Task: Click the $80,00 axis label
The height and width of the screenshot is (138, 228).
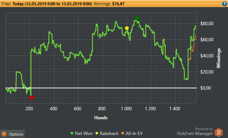Action: point(207,23)
